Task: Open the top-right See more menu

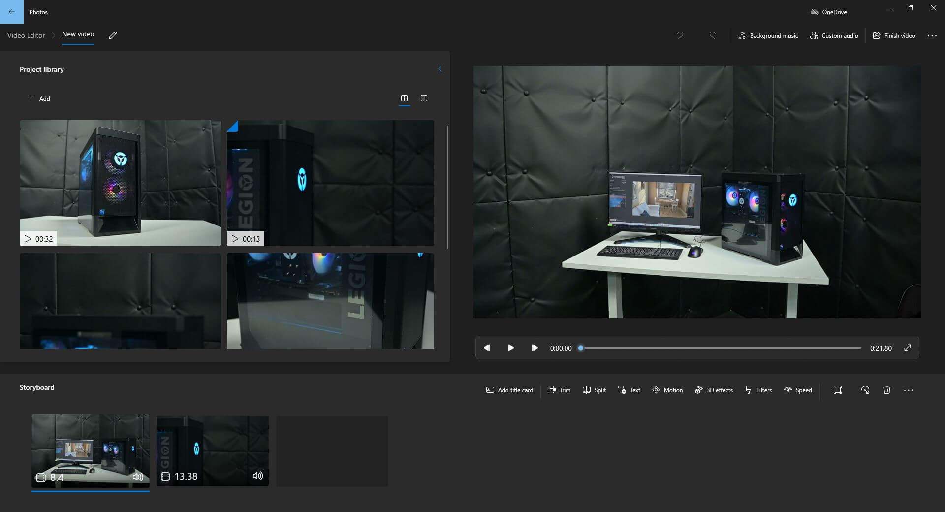Action: [x=932, y=35]
